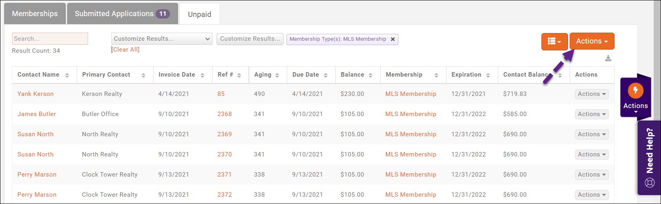Expand the Customize Results select dropdown
The width and height of the screenshot is (661, 204).
pos(162,39)
